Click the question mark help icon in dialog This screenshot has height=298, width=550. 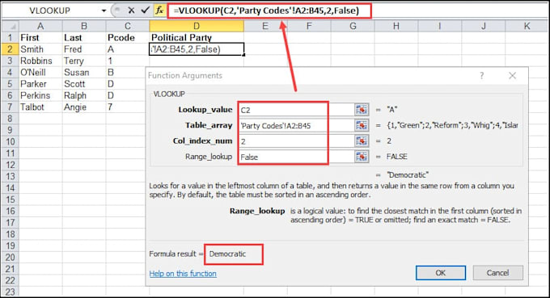(481, 76)
